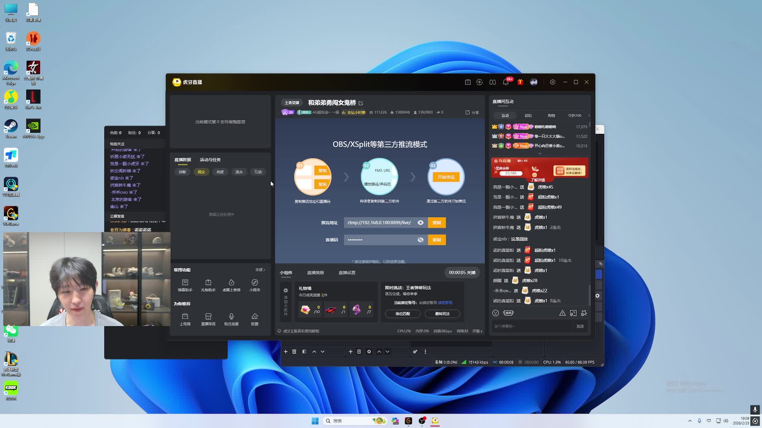Show the hidden 直播码 stream key
The height and width of the screenshot is (428, 762).
click(420, 240)
